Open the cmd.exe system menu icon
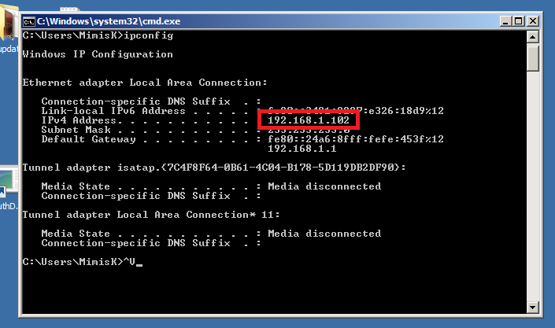Image resolution: width=555 pixels, height=328 pixels. tap(28, 22)
